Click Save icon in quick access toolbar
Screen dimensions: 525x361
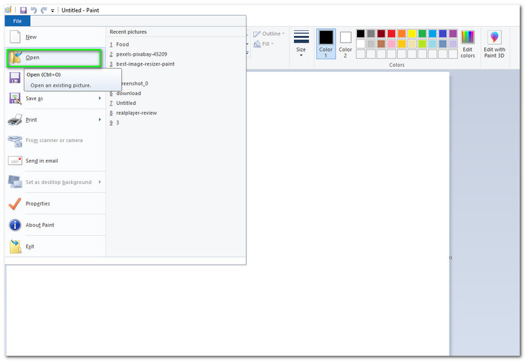(23, 10)
